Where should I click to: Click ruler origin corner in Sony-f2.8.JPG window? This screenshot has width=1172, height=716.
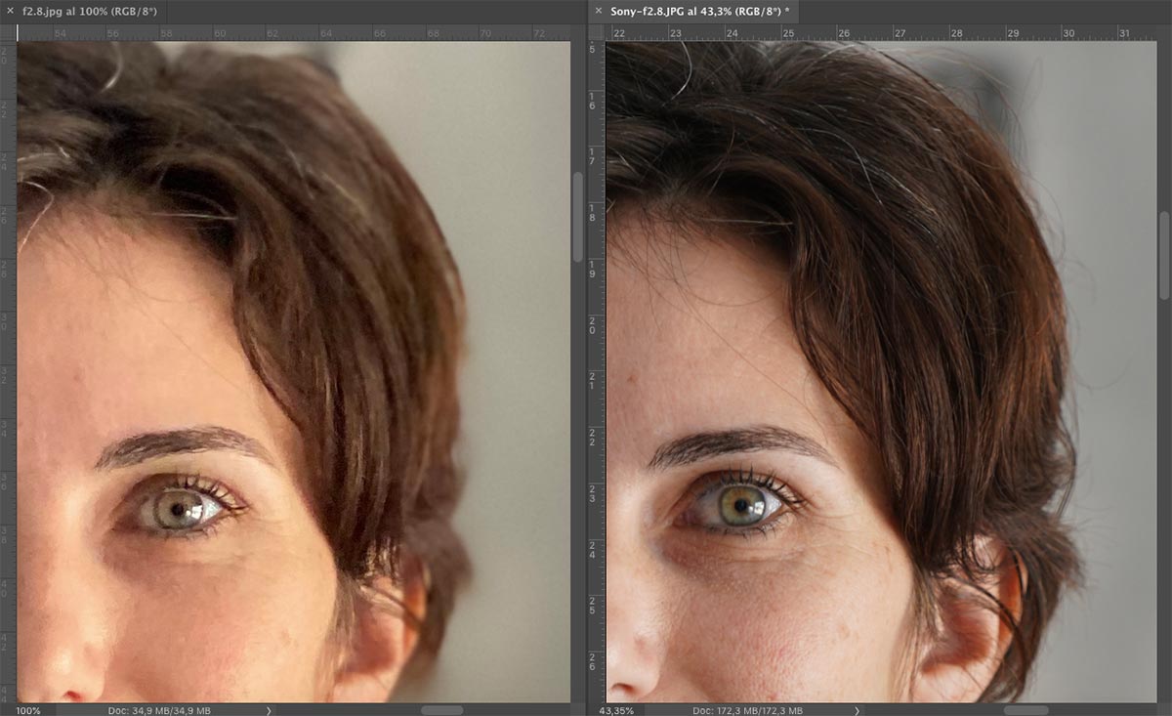(596, 32)
